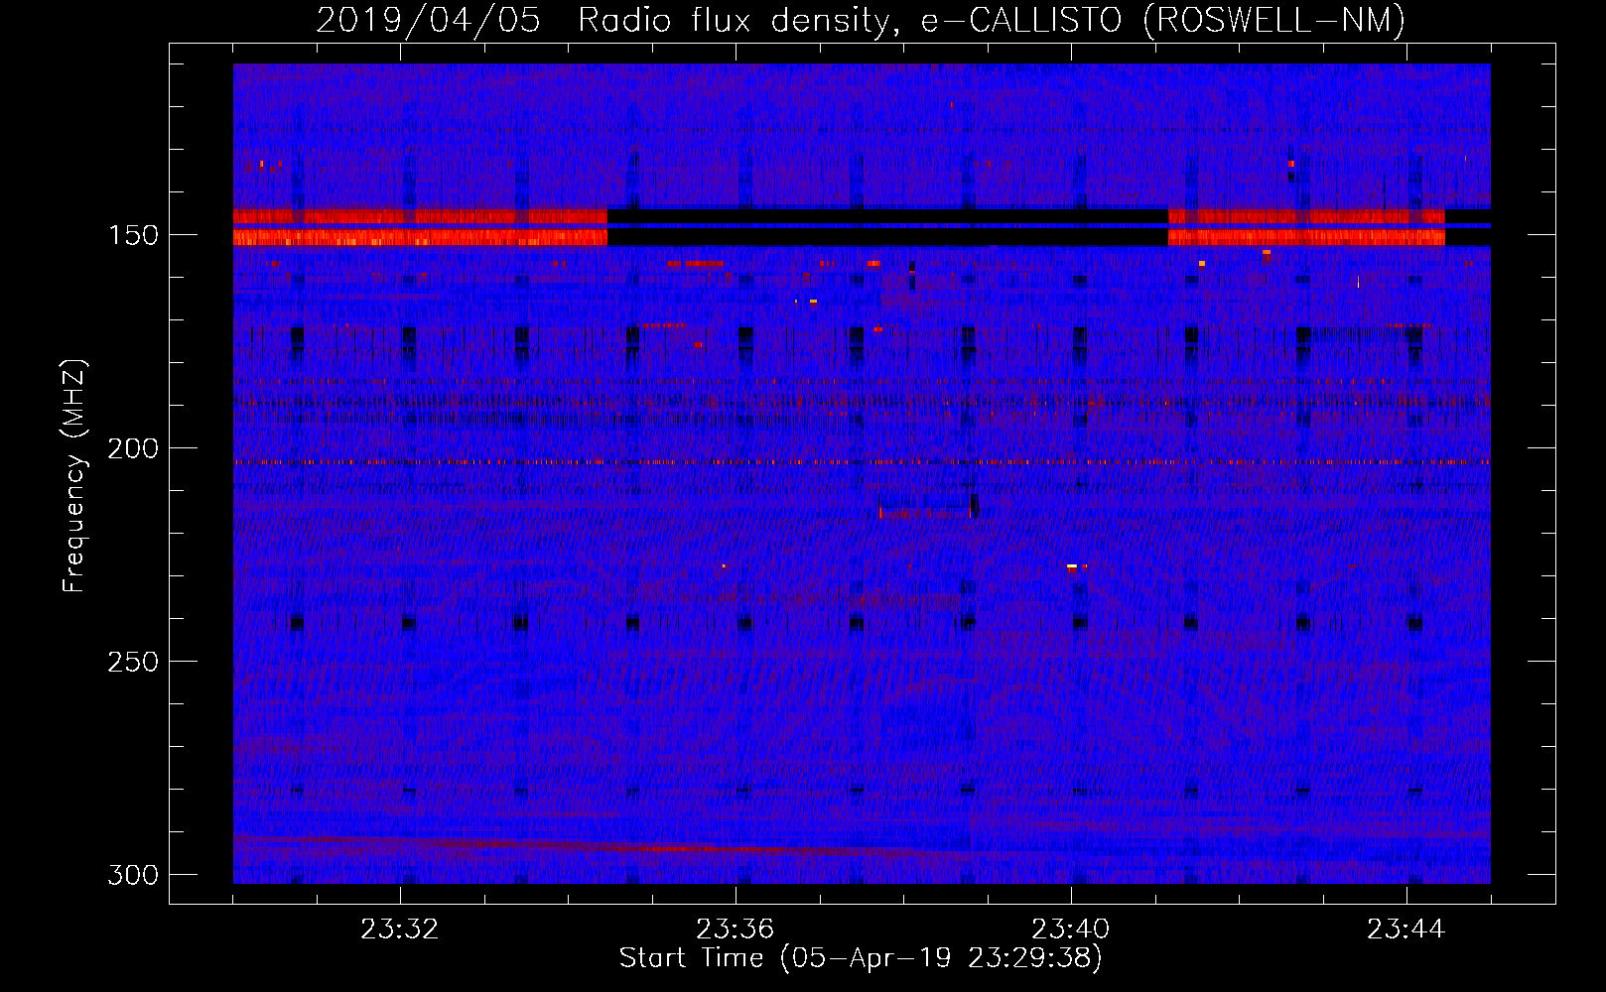Click the 'Start Time (05-Apr-19 23:29:38)' axis label
1606x992 pixels.
point(861,958)
